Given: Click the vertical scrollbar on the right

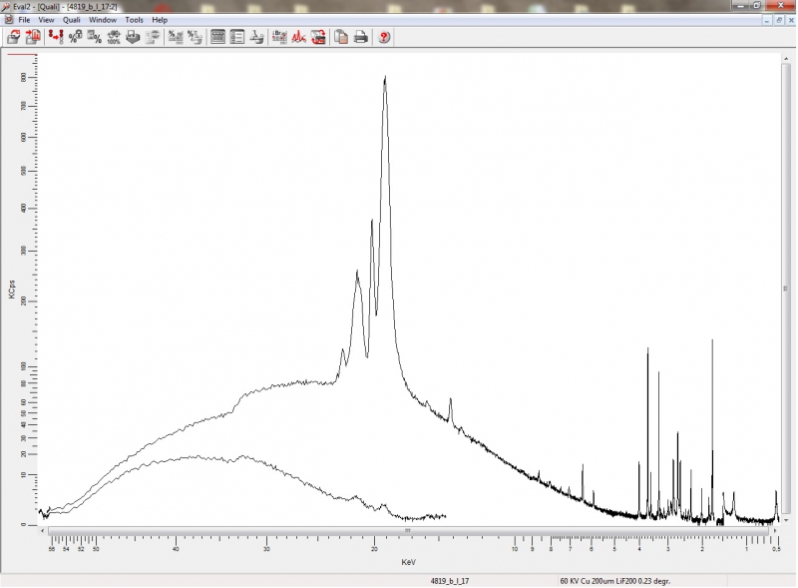Looking at the screenshot, I should click(x=787, y=288).
